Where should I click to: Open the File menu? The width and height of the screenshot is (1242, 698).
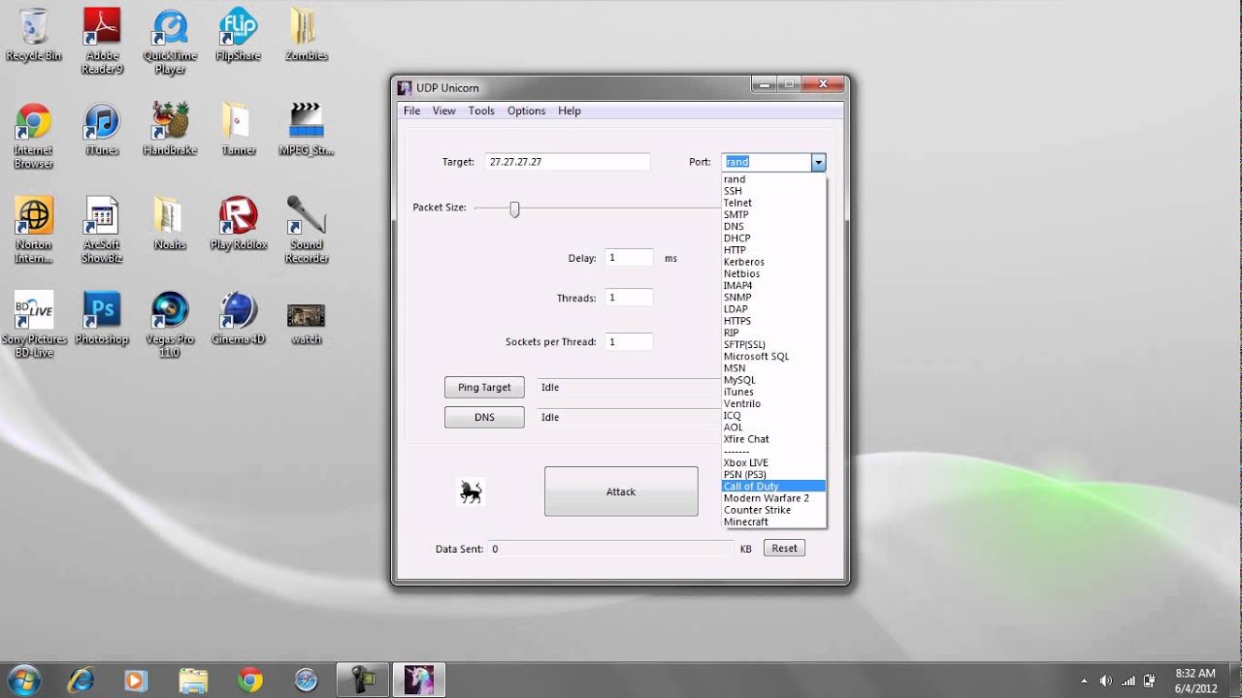coord(412,111)
